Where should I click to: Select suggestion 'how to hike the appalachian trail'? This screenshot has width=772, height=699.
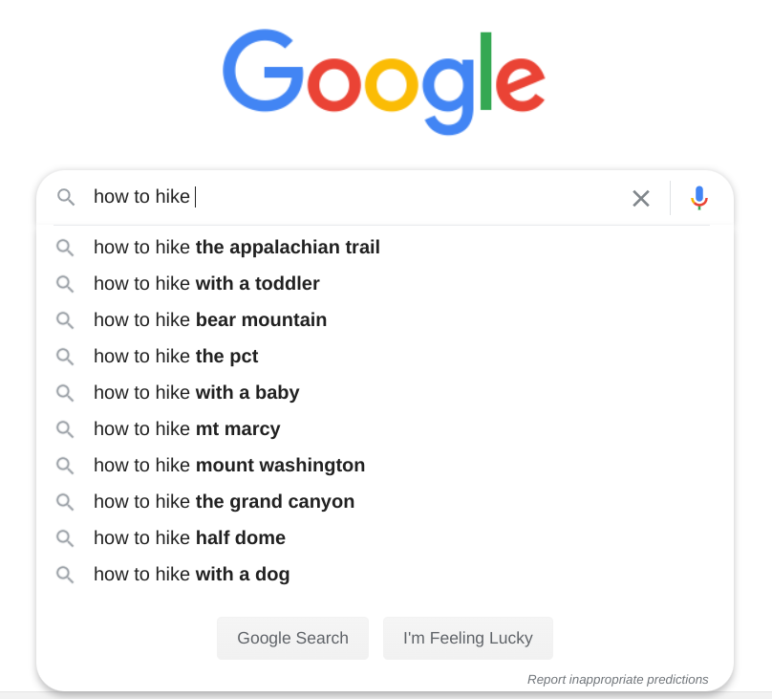click(x=385, y=248)
